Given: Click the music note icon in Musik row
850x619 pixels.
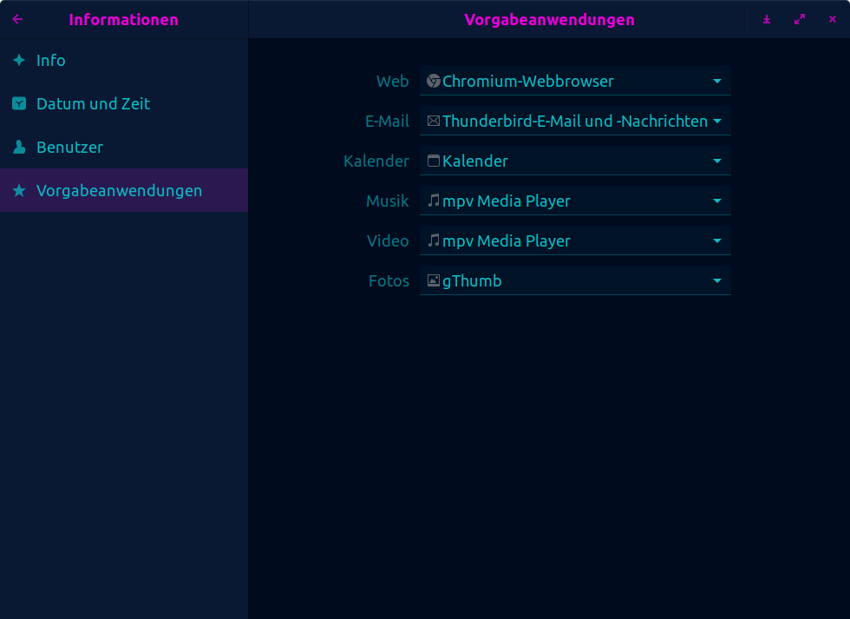Looking at the screenshot, I should 433,201.
